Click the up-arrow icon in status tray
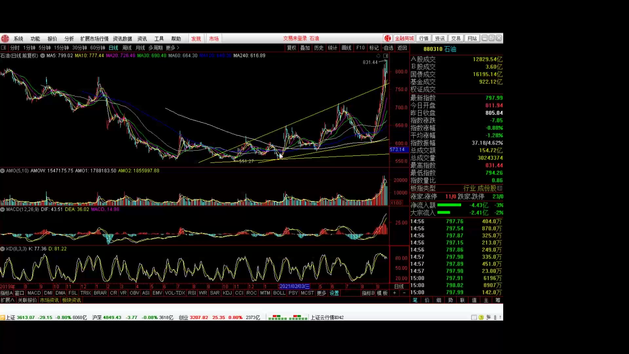The image size is (629, 354). click(495, 318)
